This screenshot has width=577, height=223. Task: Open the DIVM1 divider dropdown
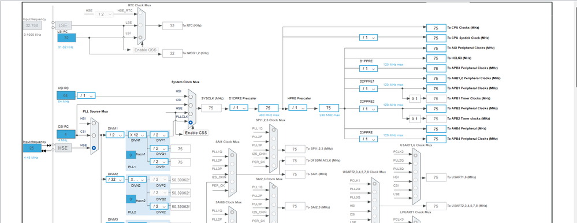[x=115, y=135]
